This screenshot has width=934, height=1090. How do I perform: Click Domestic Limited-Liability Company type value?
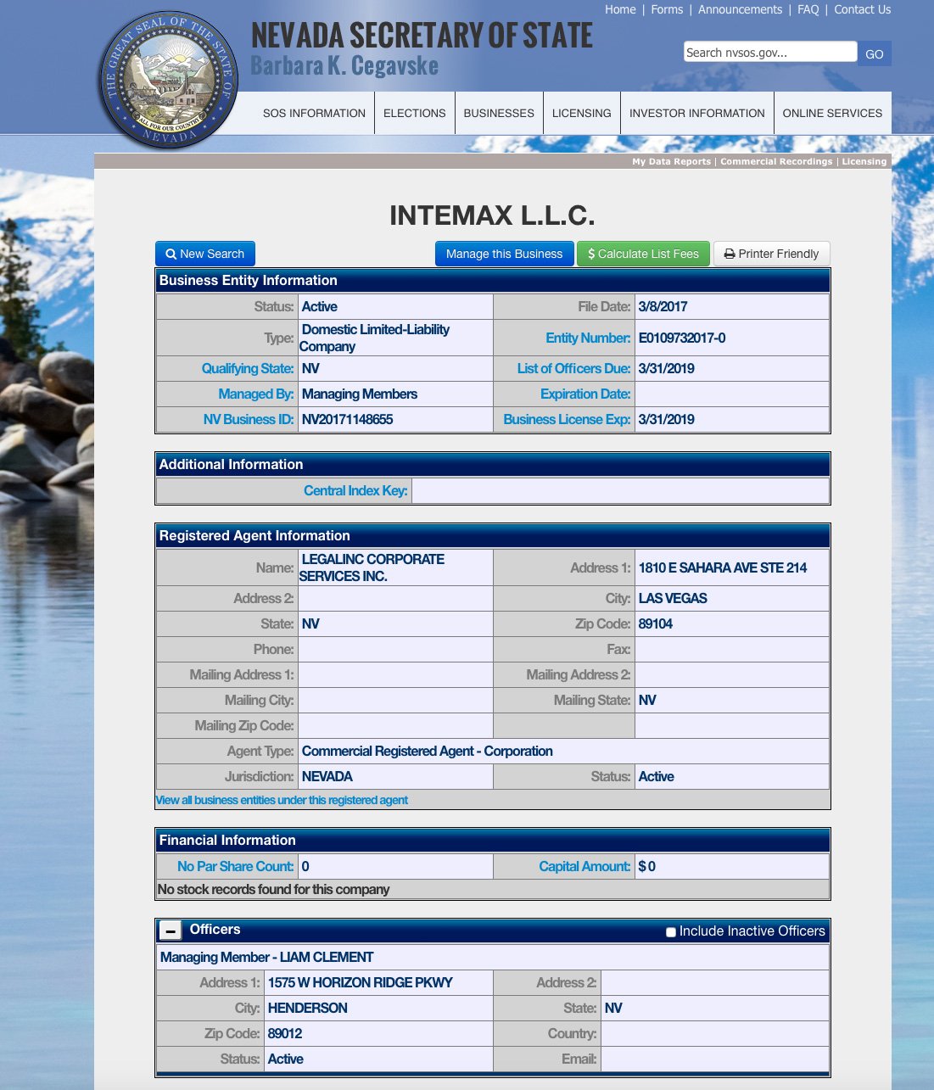[x=374, y=338]
